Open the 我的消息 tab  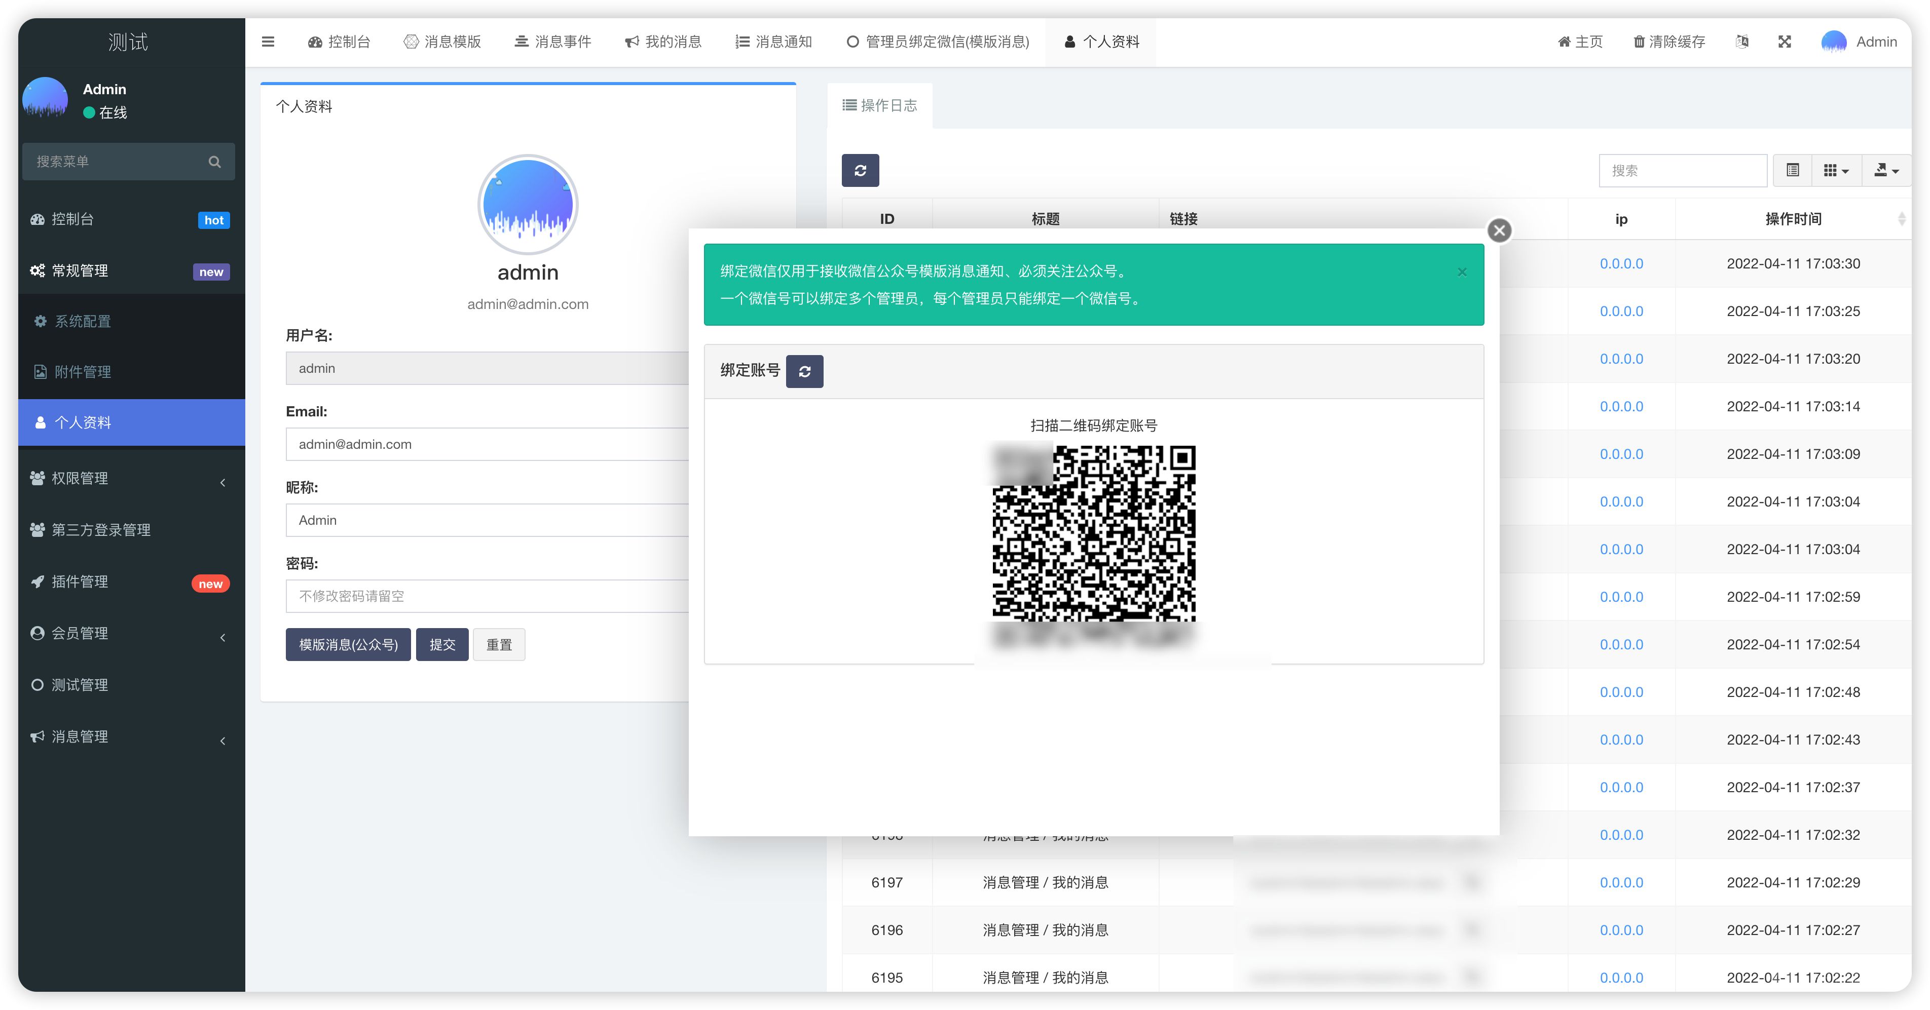pyautogui.click(x=663, y=42)
